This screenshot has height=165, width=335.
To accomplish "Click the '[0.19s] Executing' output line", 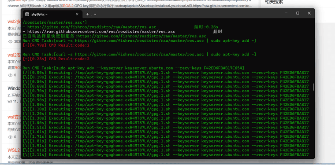I will pos(166,77).
